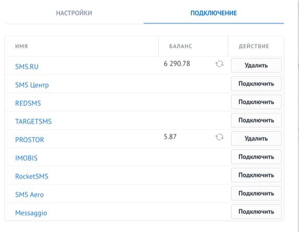Click the ДЕЙСТВИЕ column header
Image resolution: width=299 pixels, height=232 pixels.
tap(254, 46)
